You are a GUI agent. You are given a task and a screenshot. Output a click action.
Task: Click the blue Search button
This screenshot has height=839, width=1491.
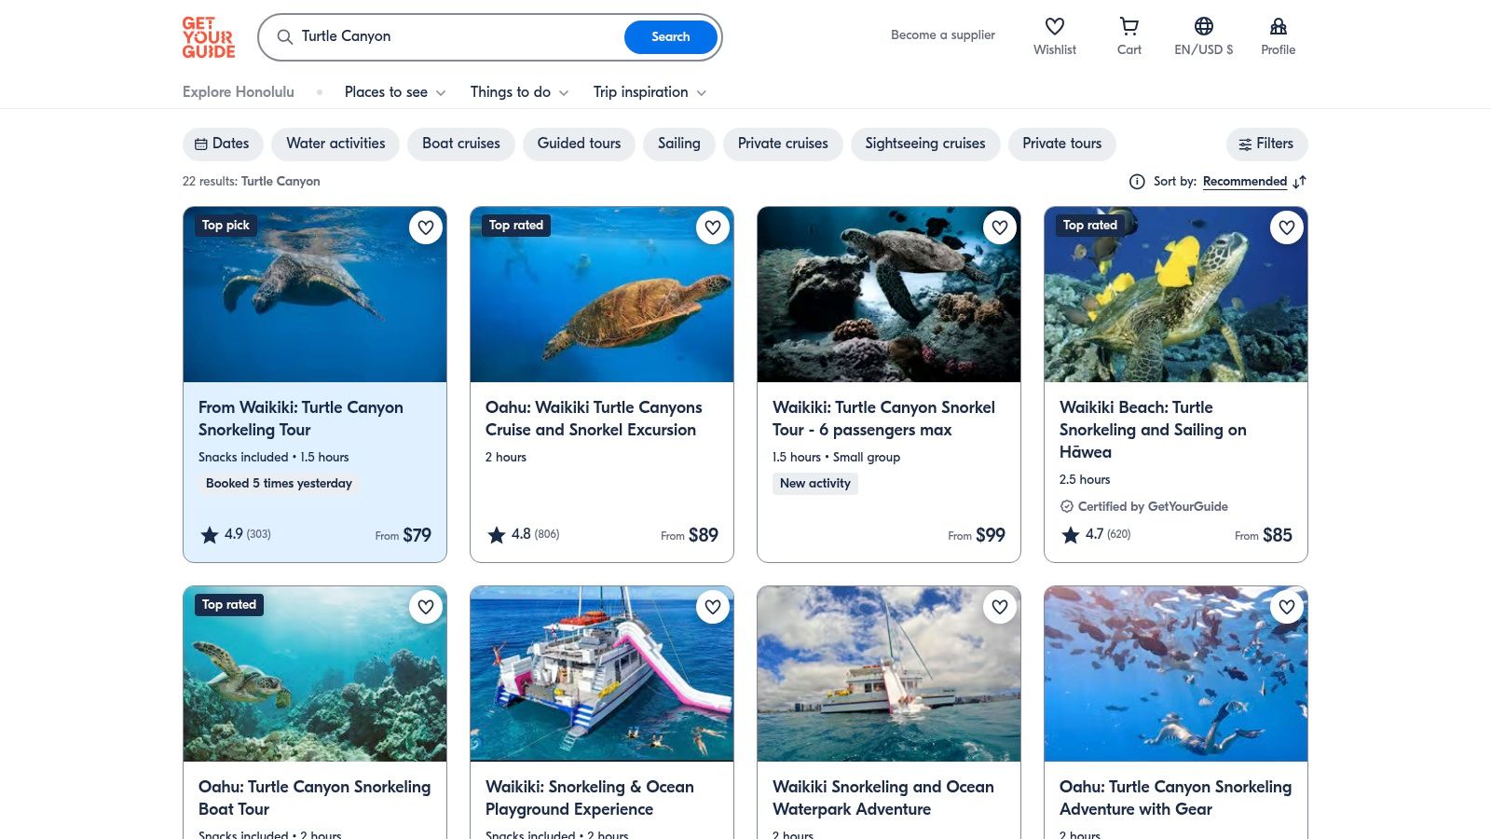[671, 37]
